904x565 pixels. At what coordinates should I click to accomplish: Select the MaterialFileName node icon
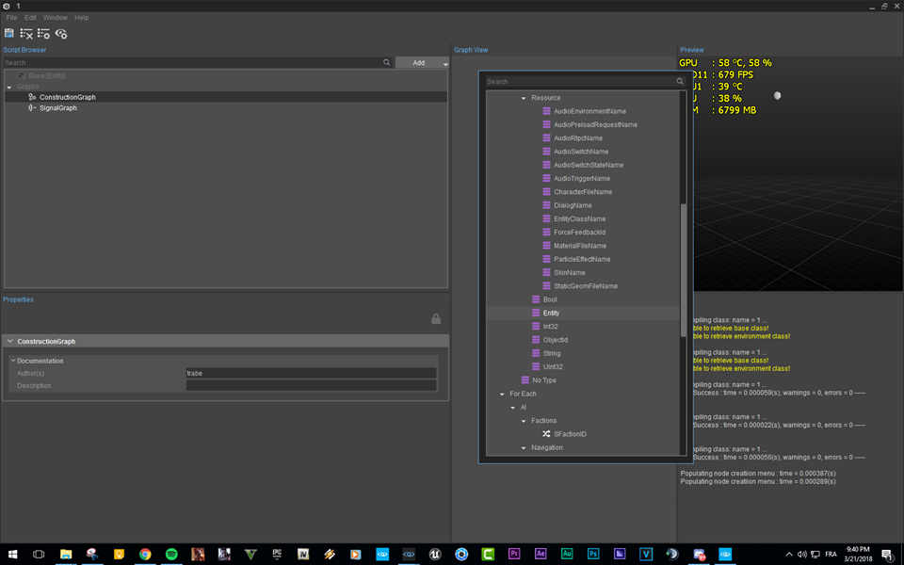point(546,246)
